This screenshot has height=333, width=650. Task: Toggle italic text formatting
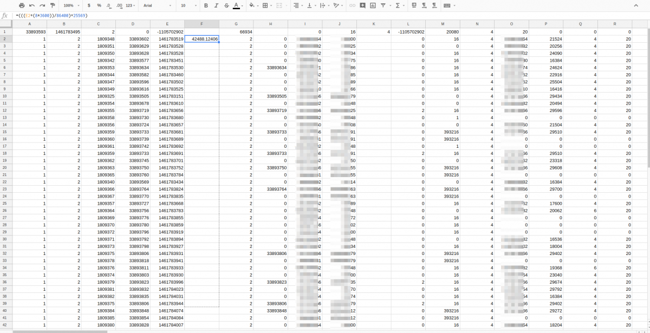point(216,5)
